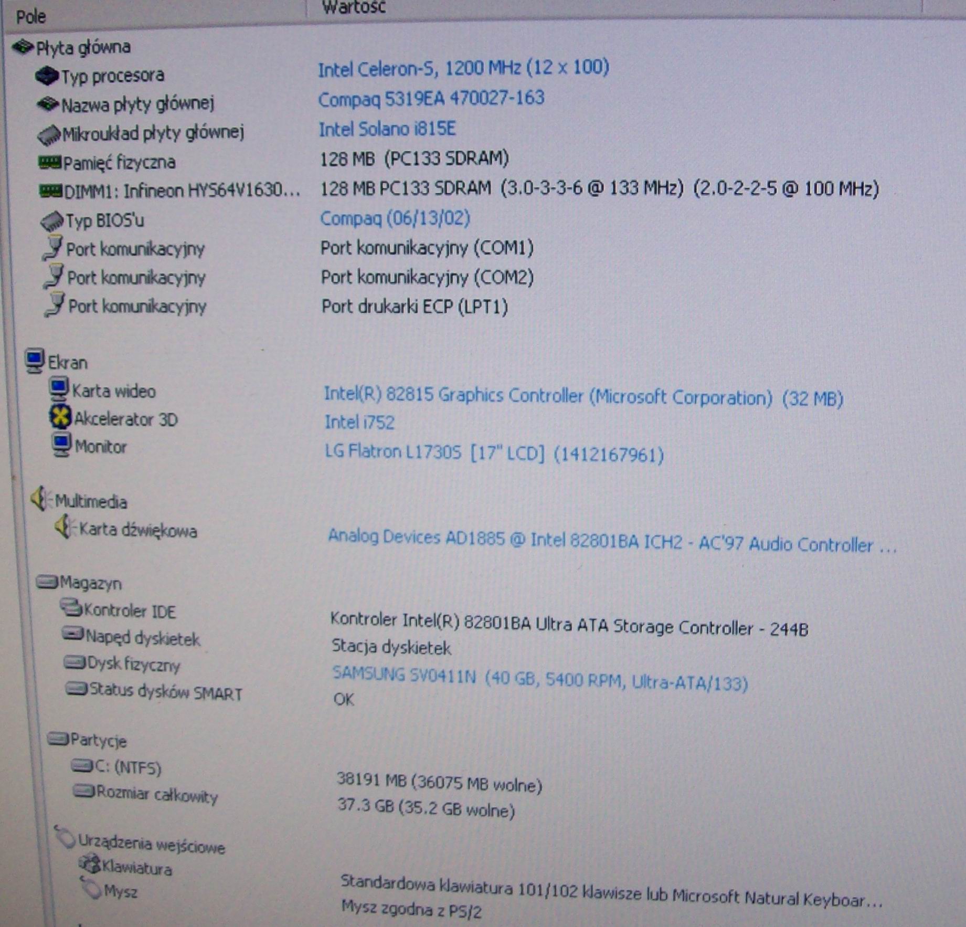The height and width of the screenshot is (927, 966).
Task: Click the Kontroler IDE icon
Action: 71,608
